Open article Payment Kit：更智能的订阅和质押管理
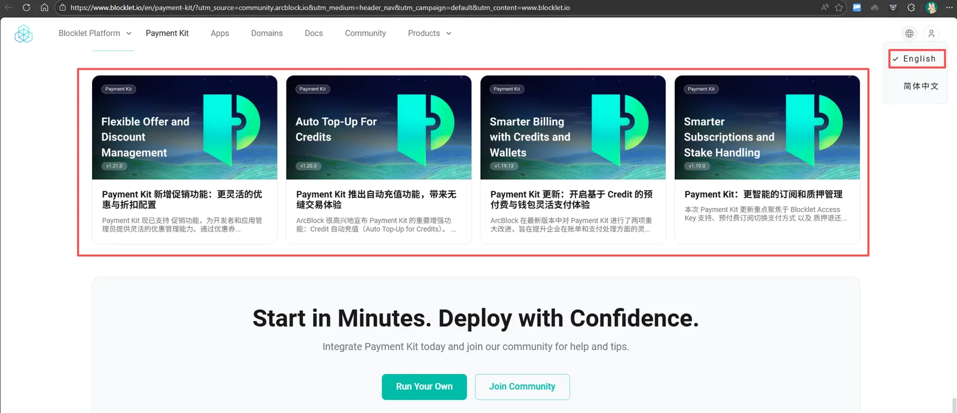Viewport: 957px width, 413px height. [x=763, y=194]
